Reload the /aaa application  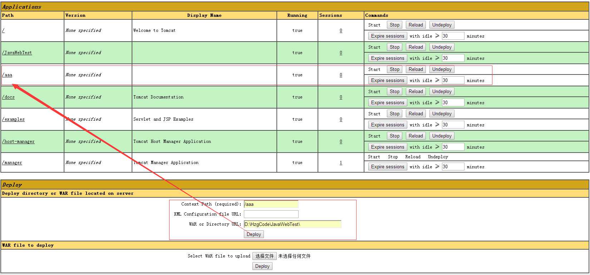point(416,69)
